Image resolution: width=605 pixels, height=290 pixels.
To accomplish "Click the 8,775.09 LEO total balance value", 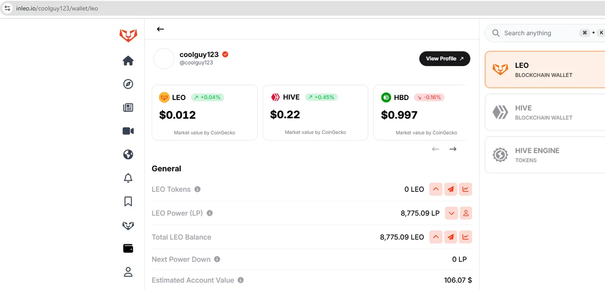I will [x=402, y=237].
